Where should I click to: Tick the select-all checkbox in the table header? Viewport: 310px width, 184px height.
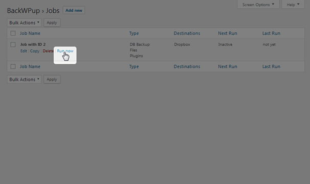[x=13, y=33]
